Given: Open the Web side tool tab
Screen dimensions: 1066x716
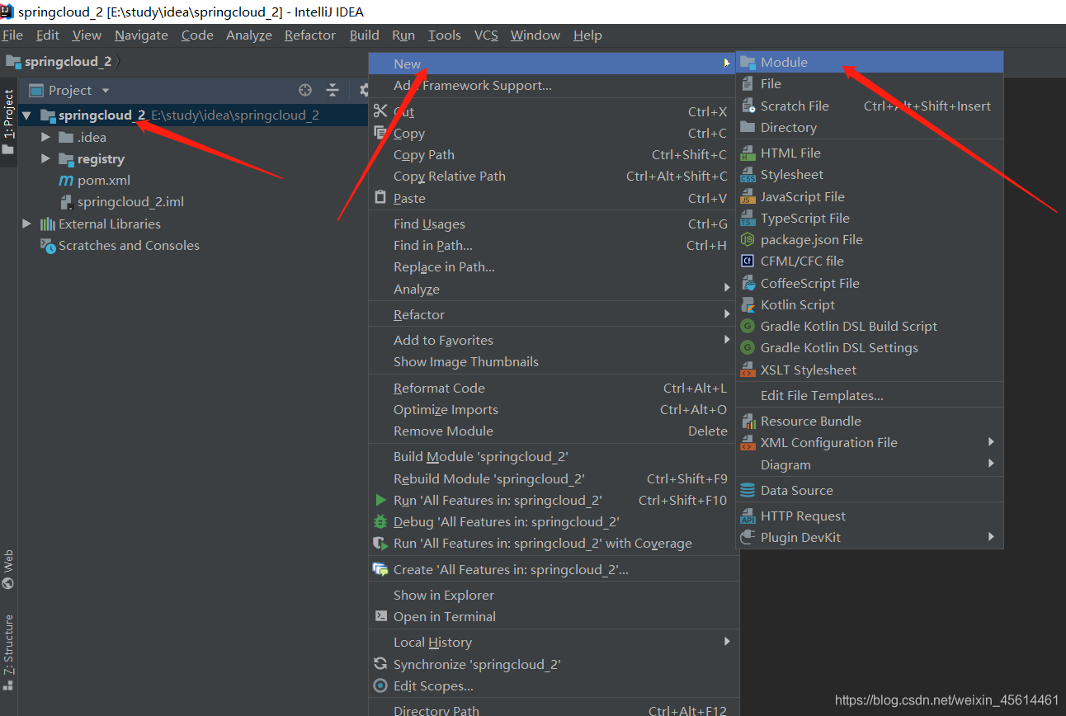Looking at the screenshot, I should tap(8, 569).
